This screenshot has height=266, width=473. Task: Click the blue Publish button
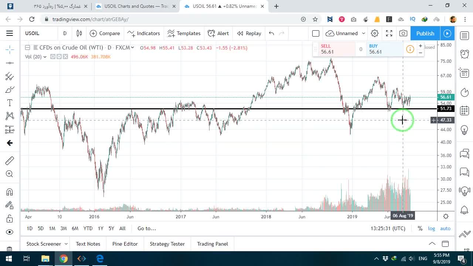click(425, 33)
